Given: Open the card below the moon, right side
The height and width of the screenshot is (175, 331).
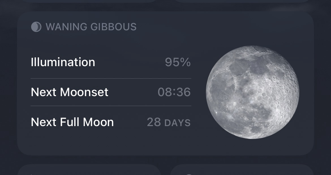Looking at the screenshot, I should [242, 170].
